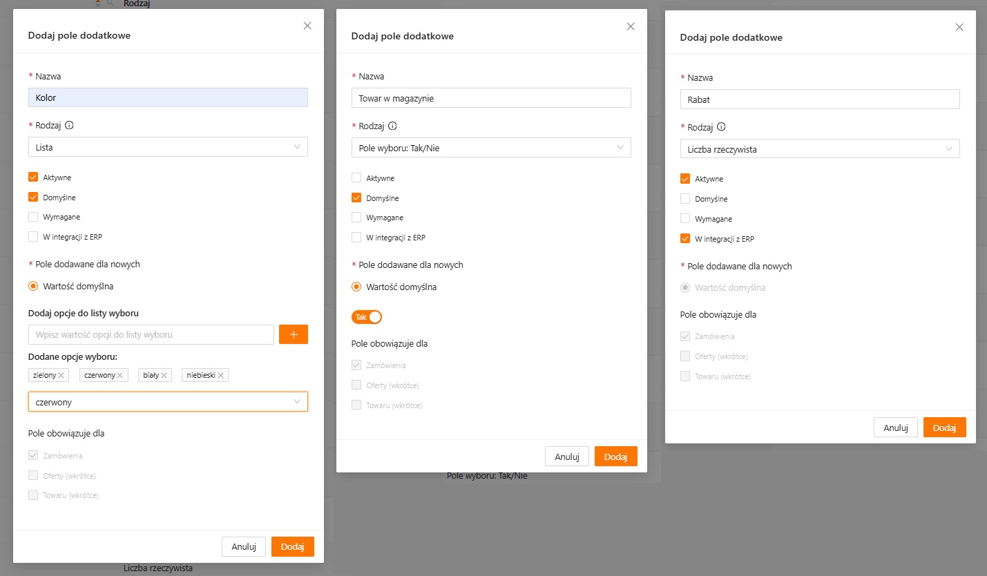Screen dimensions: 987x576
Task: Uncheck W integracji z ERP in the Rabat dialog
Action: (685, 239)
